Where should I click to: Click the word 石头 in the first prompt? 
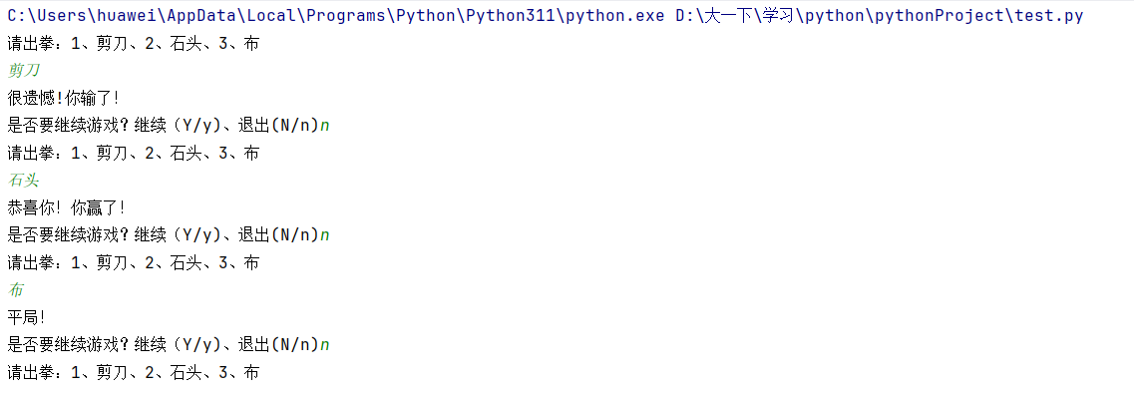(186, 44)
